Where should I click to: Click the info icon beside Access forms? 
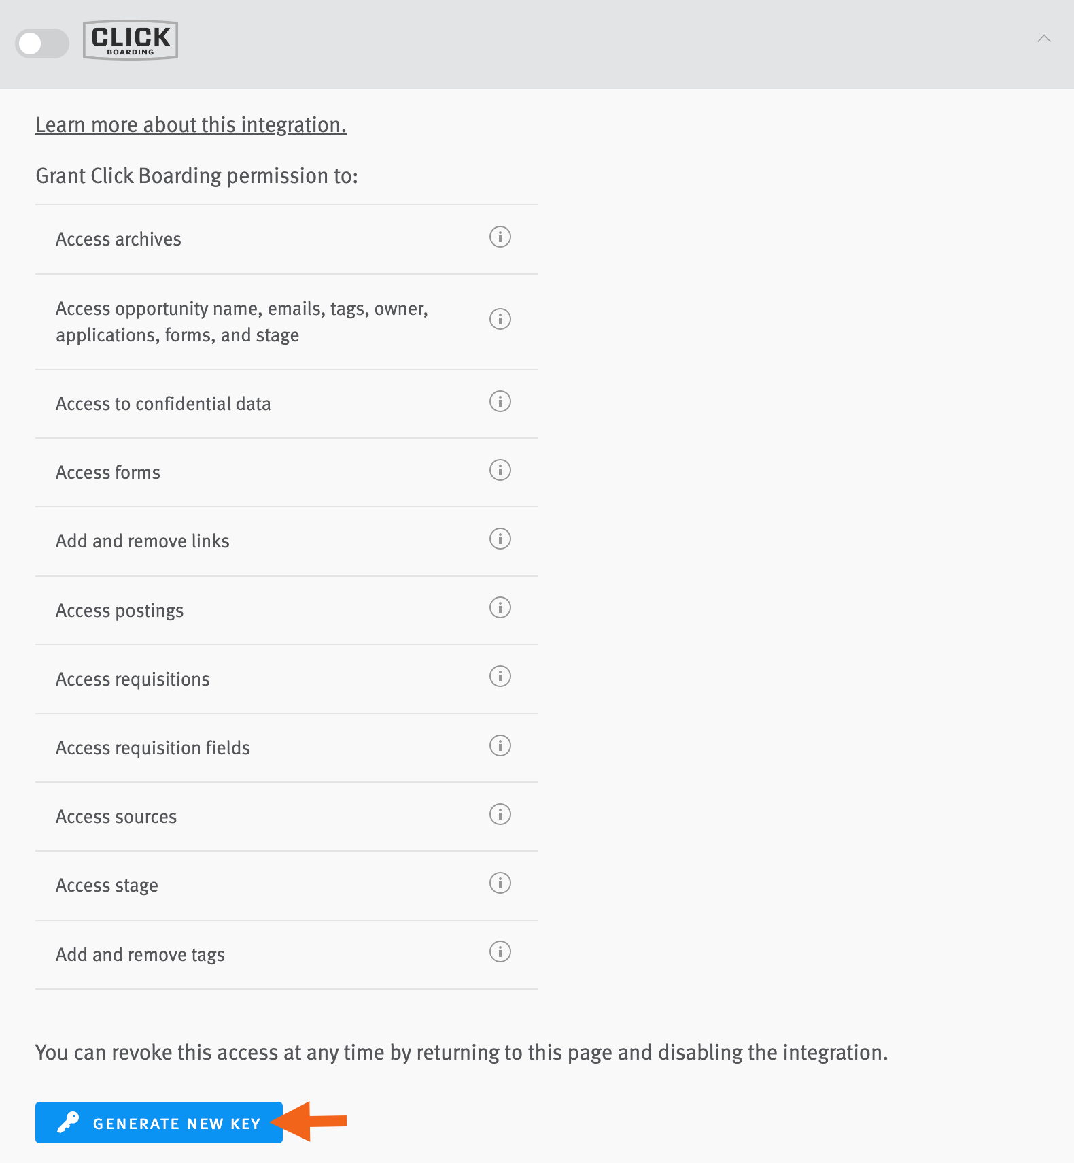pos(500,471)
